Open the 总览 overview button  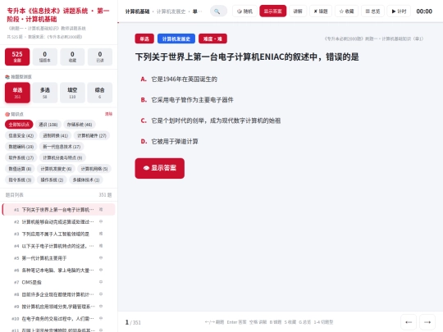[372, 11]
